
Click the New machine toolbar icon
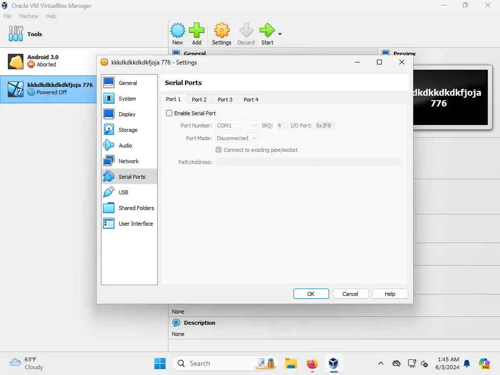(177, 31)
